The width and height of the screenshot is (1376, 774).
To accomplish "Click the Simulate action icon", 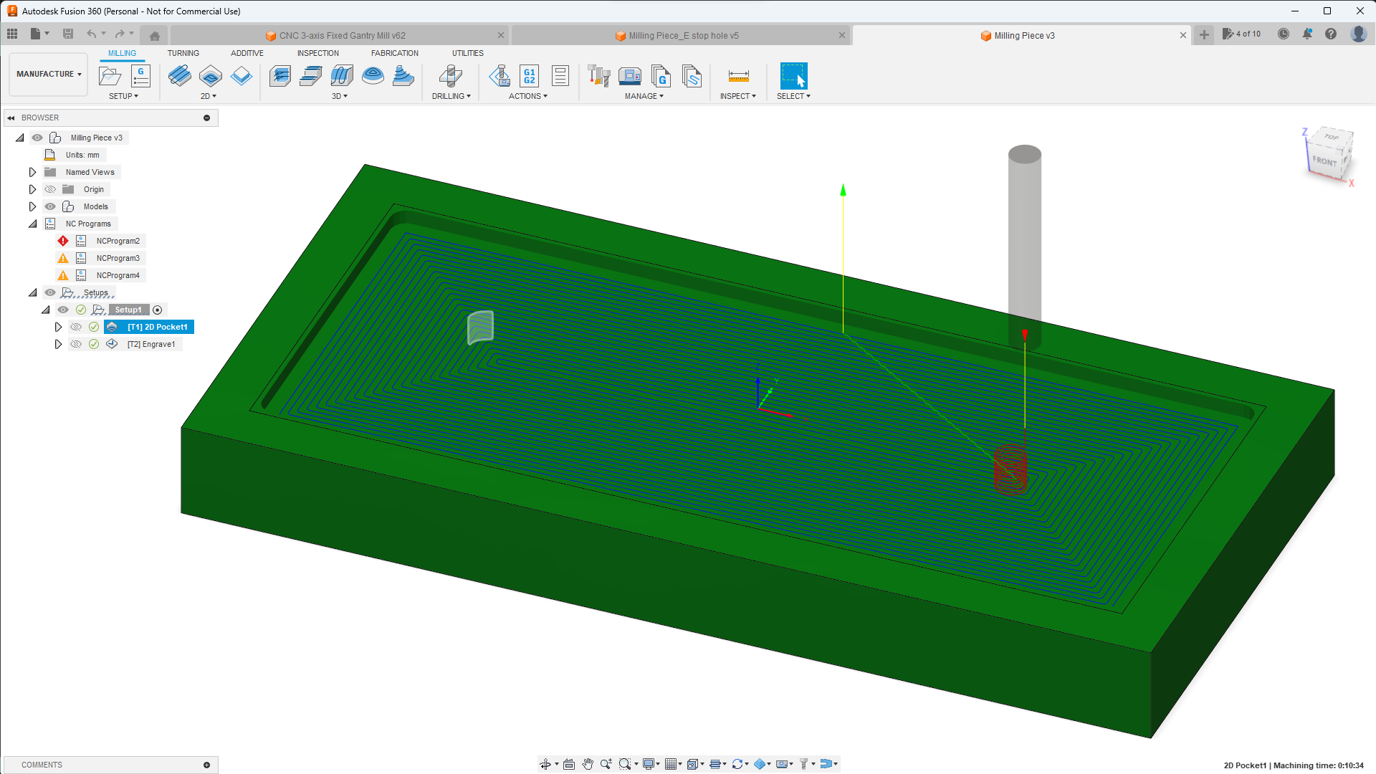I will pyautogui.click(x=500, y=76).
